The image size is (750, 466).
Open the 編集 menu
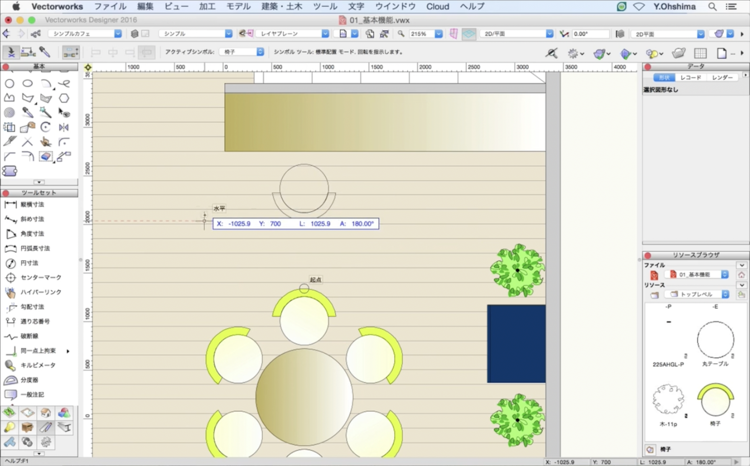click(x=145, y=6)
